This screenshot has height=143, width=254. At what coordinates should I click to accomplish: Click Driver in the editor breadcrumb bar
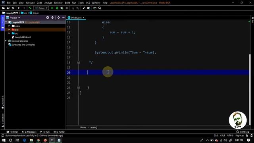coord(83,128)
